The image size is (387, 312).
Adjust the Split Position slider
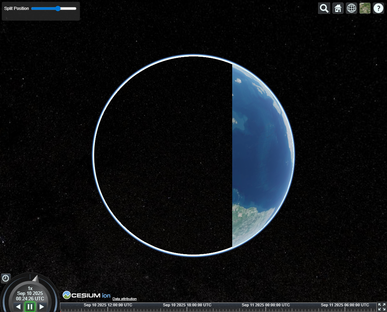click(x=54, y=9)
